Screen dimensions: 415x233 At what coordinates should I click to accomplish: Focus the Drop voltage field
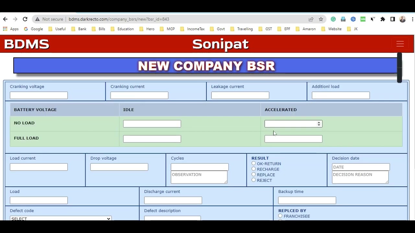pyautogui.click(x=119, y=167)
